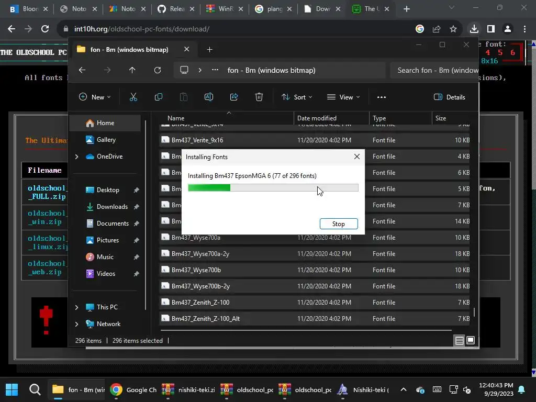Open the breadcrumb ellipsis in address bar
The width and height of the screenshot is (536, 402).
click(215, 70)
